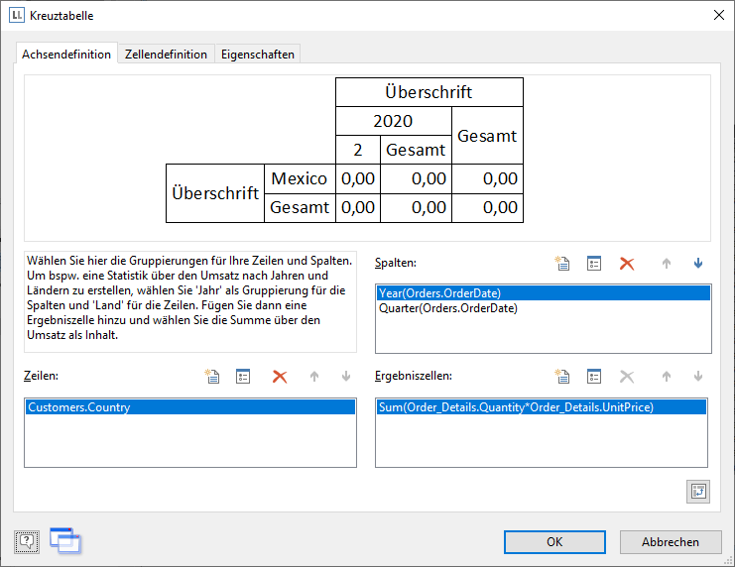The image size is (735, 567).
Task: Add a new row grouping in Zeilen
Action: [x=211, y=377]
